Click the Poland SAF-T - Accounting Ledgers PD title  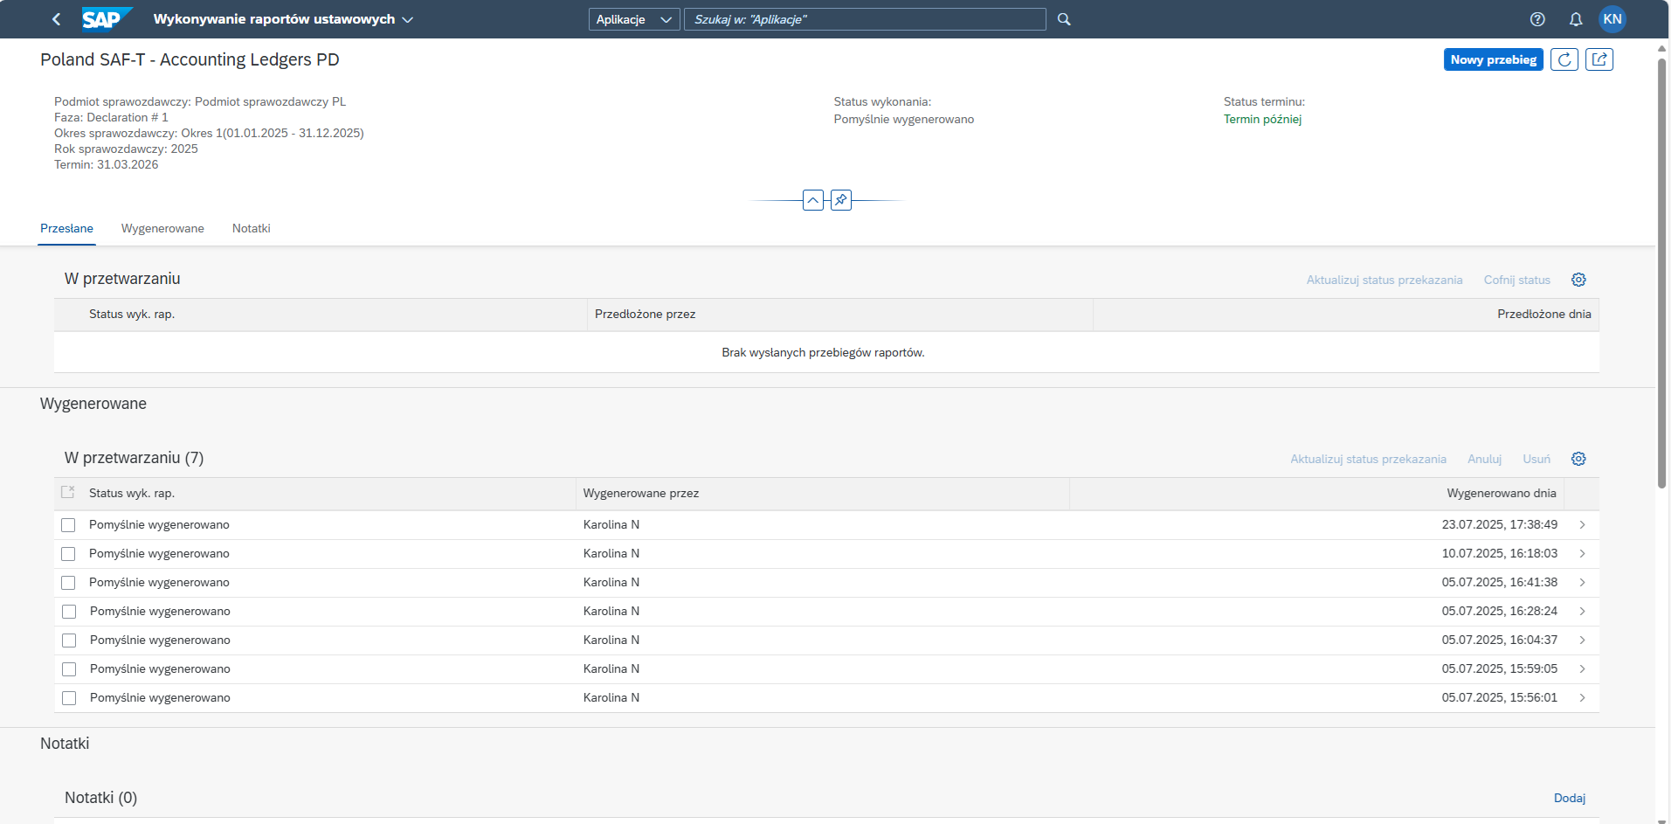click(x=190, y=59)
